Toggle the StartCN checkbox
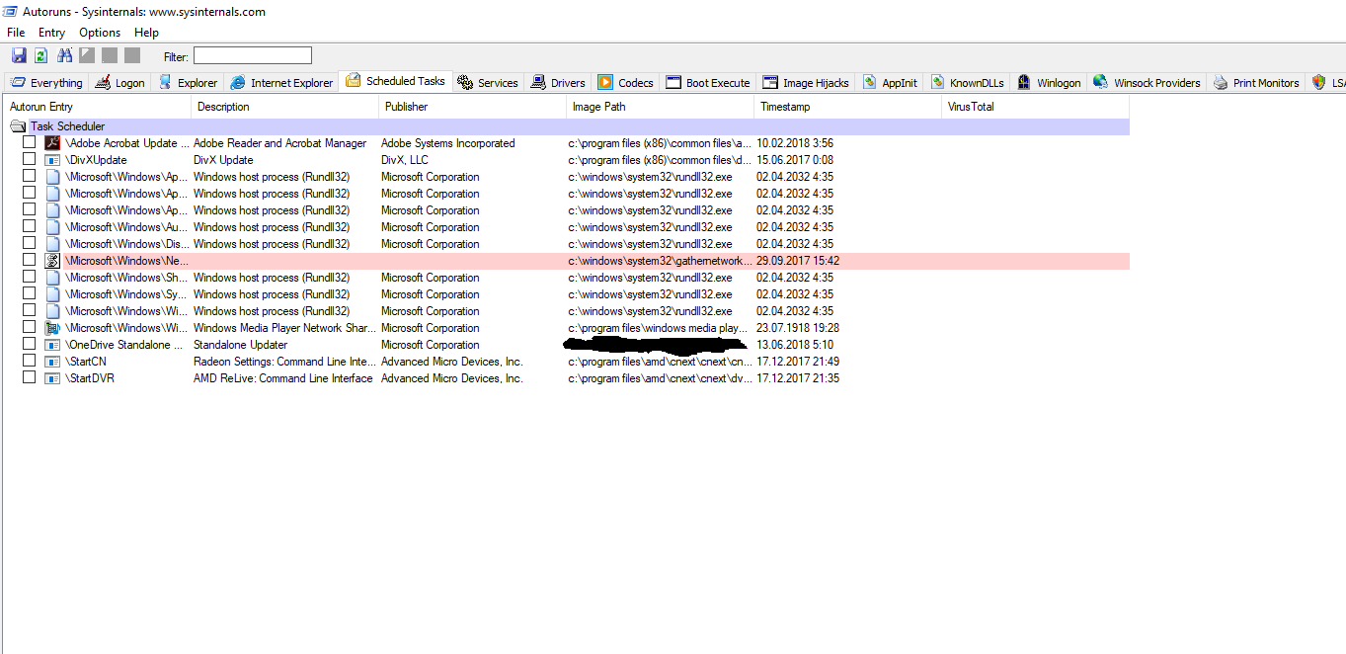Image resolution: width=1346 pixels, height=654 pixels. tap(30, 362)
